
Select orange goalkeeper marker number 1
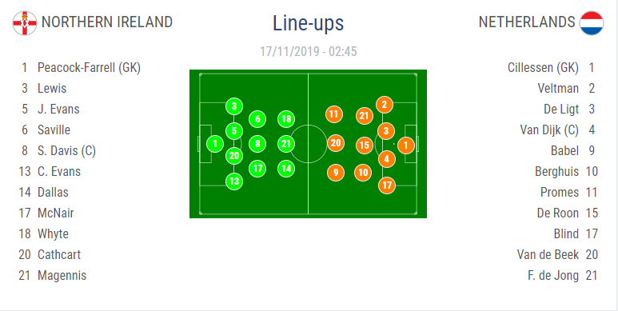[x=406, y=146]
